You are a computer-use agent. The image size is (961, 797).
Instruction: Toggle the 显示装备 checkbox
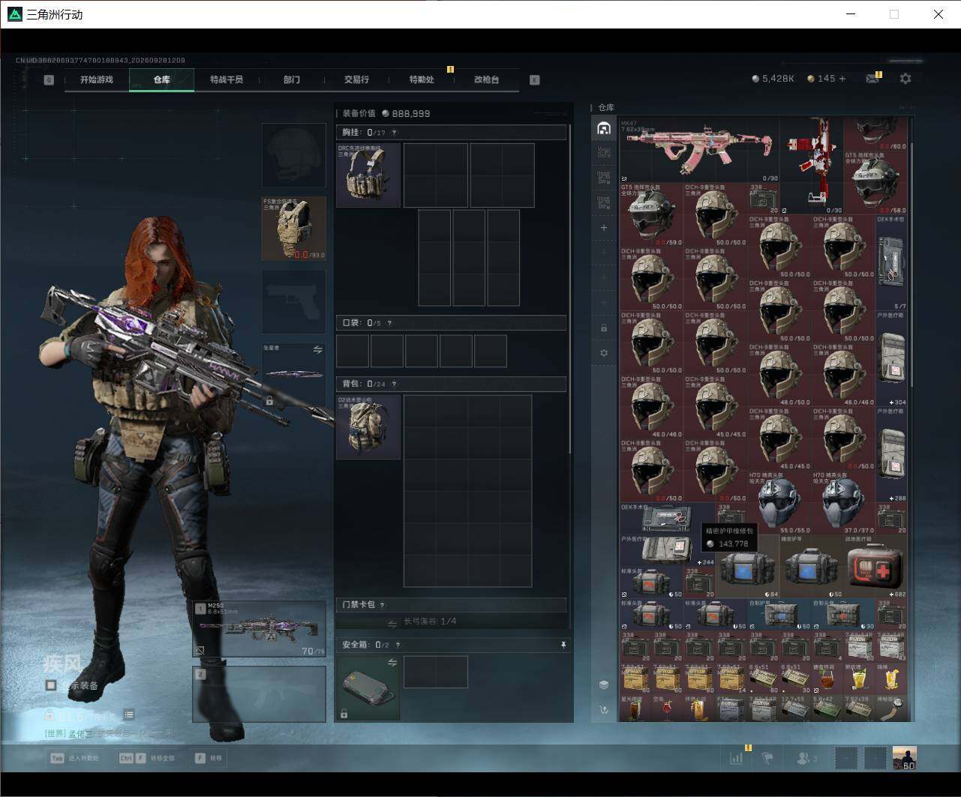point(51,685)
